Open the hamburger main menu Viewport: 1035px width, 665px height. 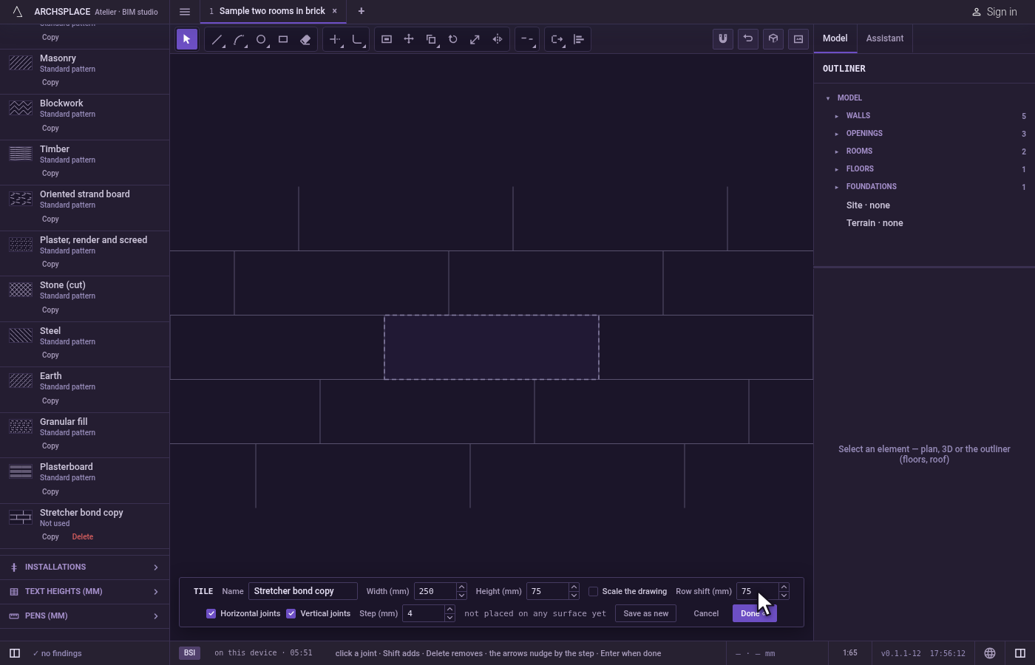tap(185, 11)
